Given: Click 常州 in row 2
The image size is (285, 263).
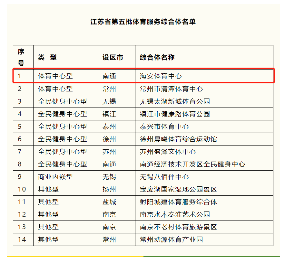Looking at the screenshot, I should coord(109,89).
